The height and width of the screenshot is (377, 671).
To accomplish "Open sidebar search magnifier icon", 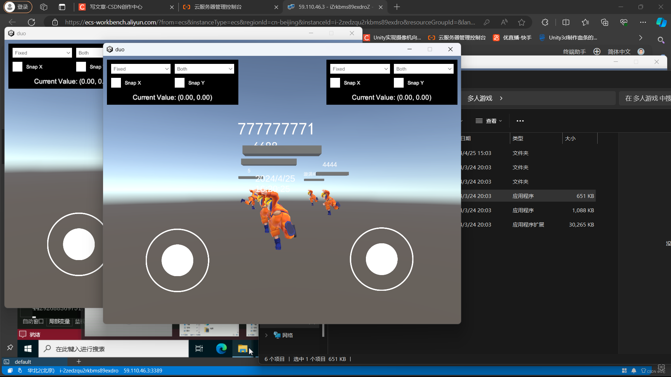I will point(661,40).
